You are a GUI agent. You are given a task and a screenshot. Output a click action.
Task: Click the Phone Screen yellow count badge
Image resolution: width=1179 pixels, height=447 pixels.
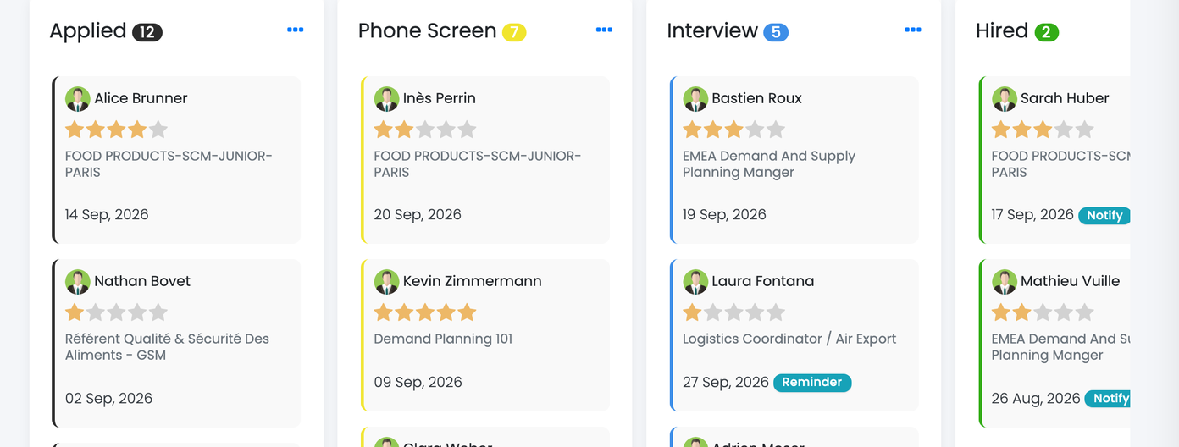514,32
